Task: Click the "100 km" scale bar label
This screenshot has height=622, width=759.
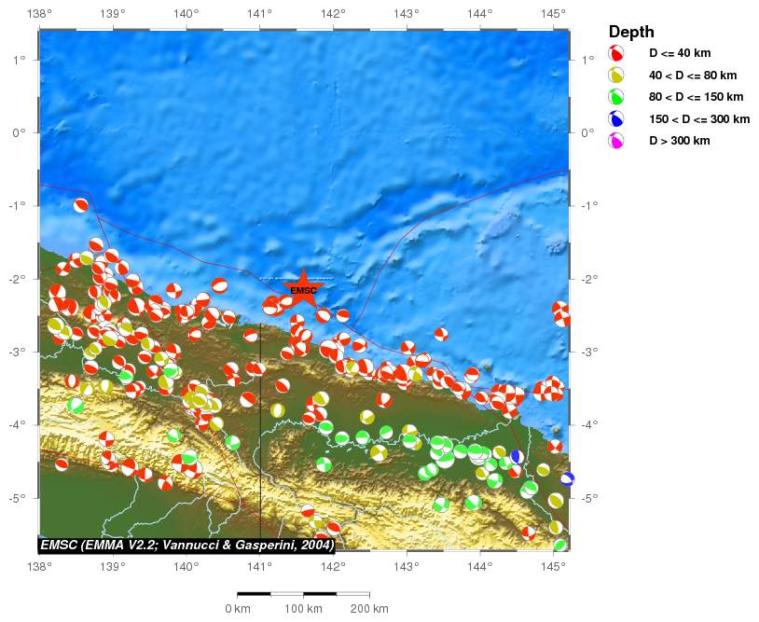Action: click(303, 609)
